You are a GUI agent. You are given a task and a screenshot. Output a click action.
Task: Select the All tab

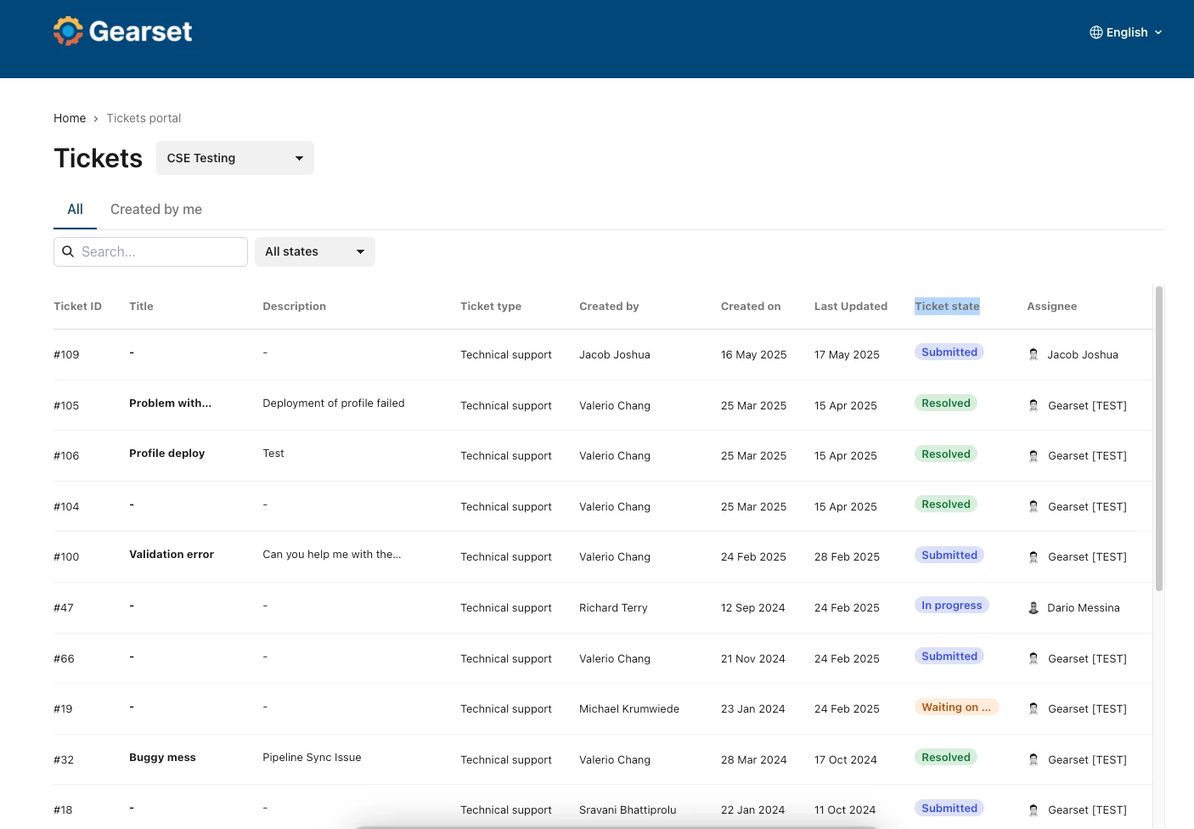click(x=76, y=209)
